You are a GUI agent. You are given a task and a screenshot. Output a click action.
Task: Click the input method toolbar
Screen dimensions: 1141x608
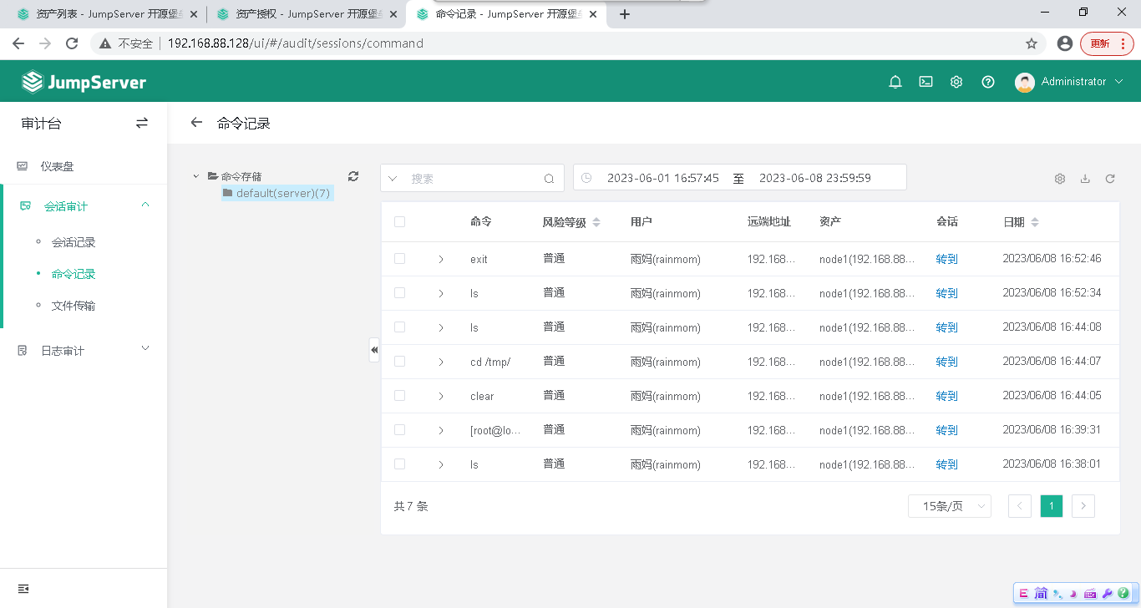[1076, 593]
